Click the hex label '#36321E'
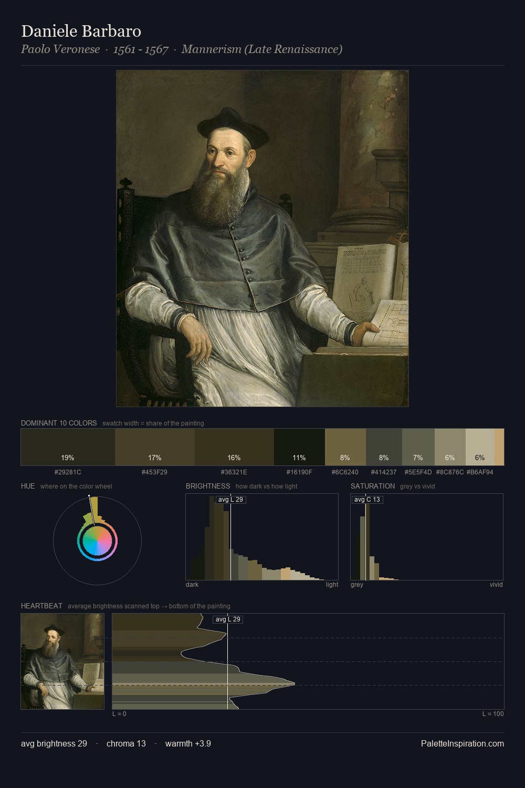 [x=234, y=472]
